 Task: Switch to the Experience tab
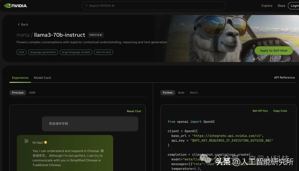point(20,78)
